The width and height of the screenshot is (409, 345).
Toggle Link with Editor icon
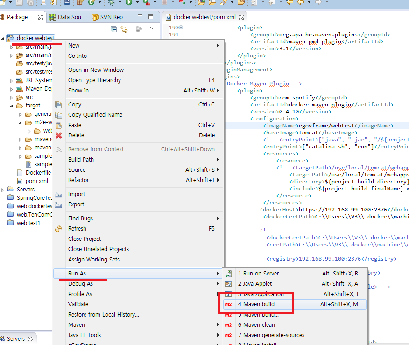pyautogui.click(x=124, y=29)
